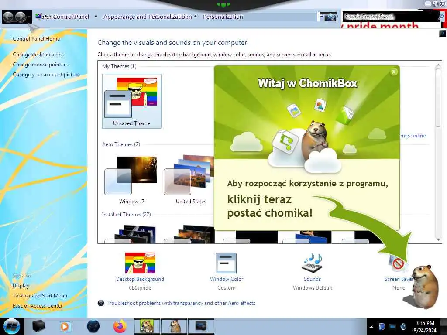Select the United States Aero theme
Screen dimensions: 447x335
(x=190, y=179)
